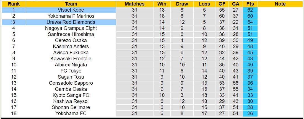This screenshot has width=304, height=119.
Task: Select the Pts column header
Action: [250, 4]
